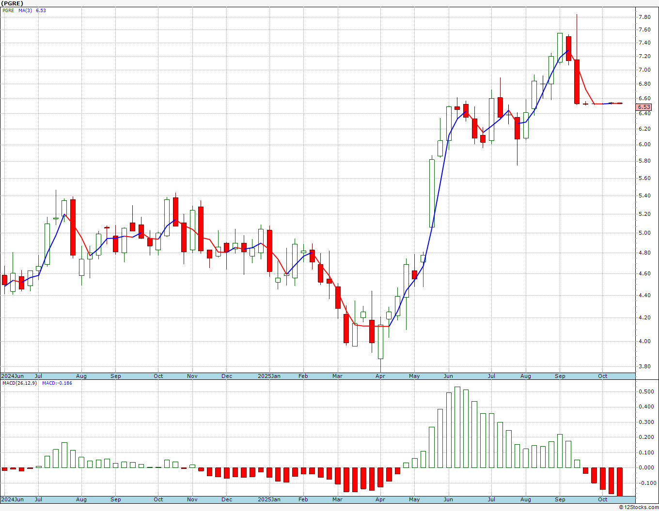Select the 0.200 MACD axis label
The height and width of the screenshot is (511, 659).
(646, 437)
